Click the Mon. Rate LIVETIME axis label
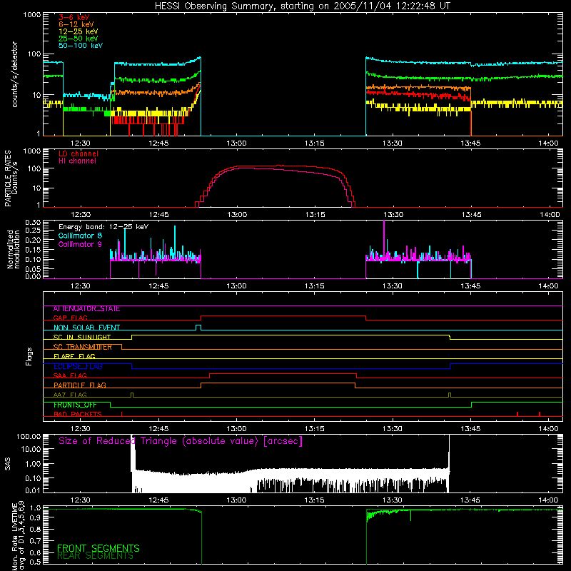The width and height of the screenshot is (571, 571). (x=19, y=536)
